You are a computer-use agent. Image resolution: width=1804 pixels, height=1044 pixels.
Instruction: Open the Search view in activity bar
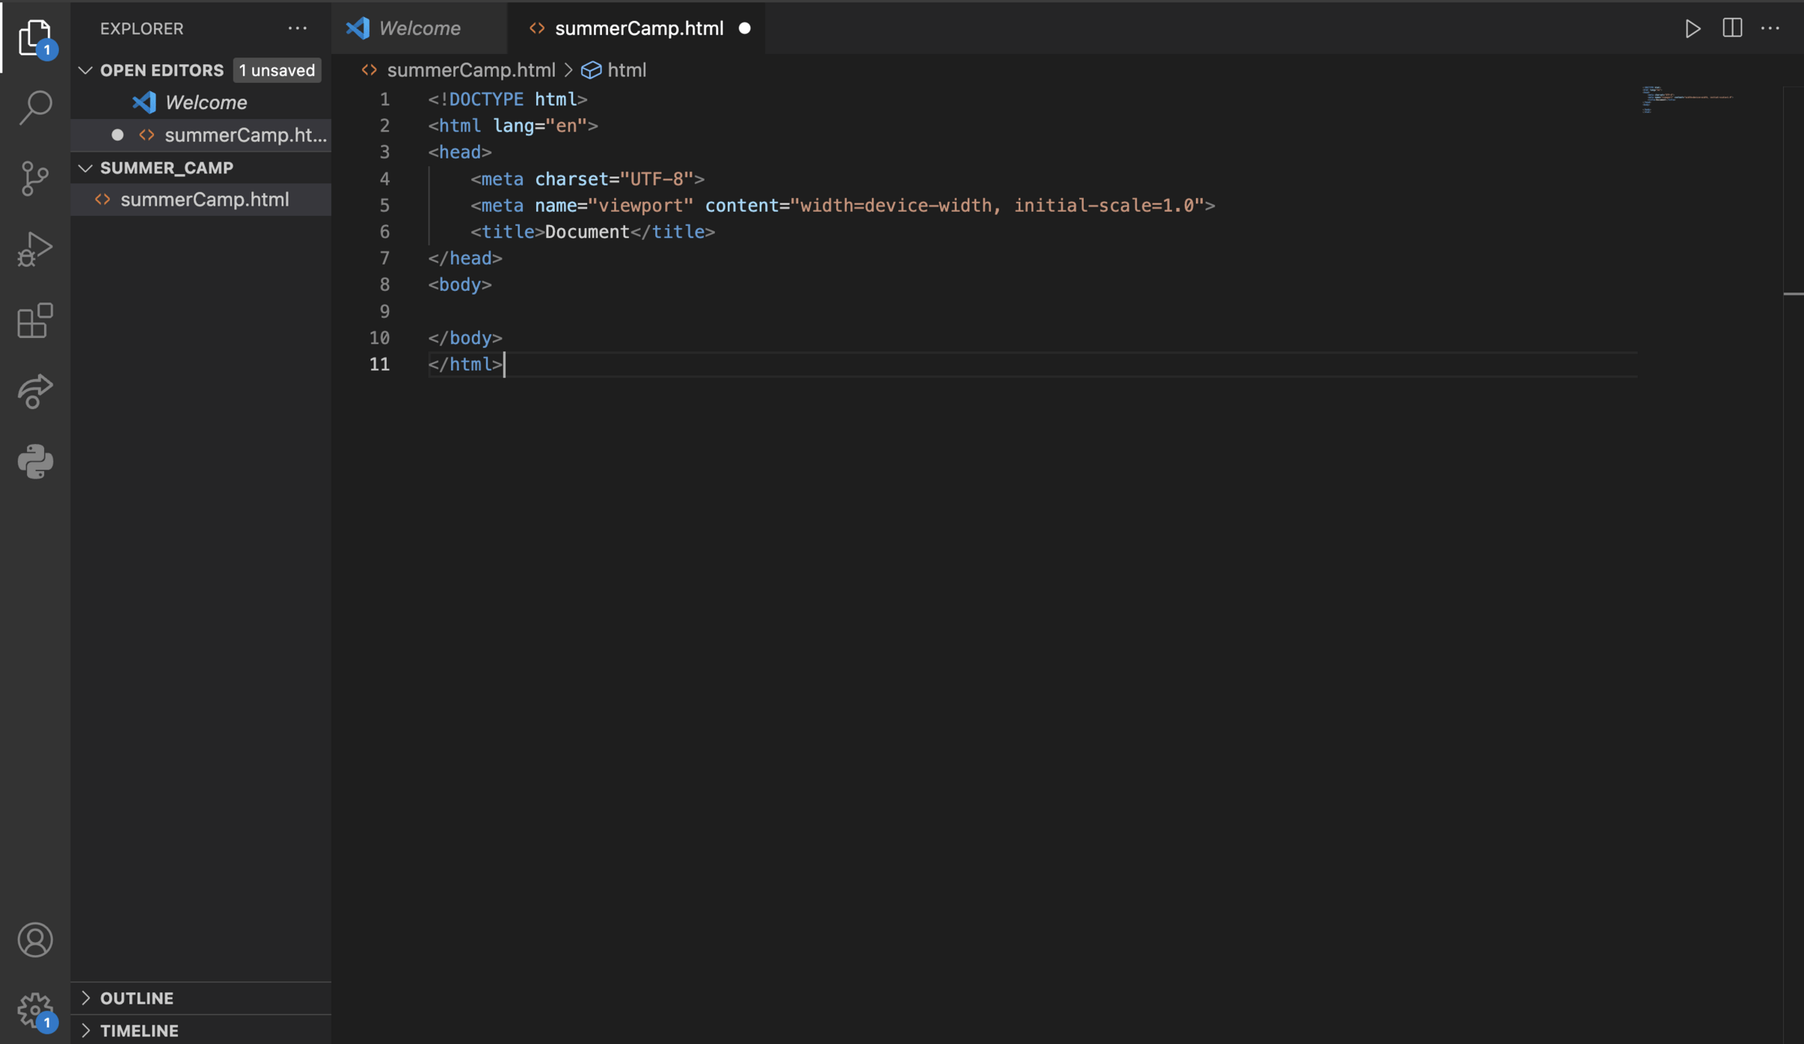(x=35, y=107)
